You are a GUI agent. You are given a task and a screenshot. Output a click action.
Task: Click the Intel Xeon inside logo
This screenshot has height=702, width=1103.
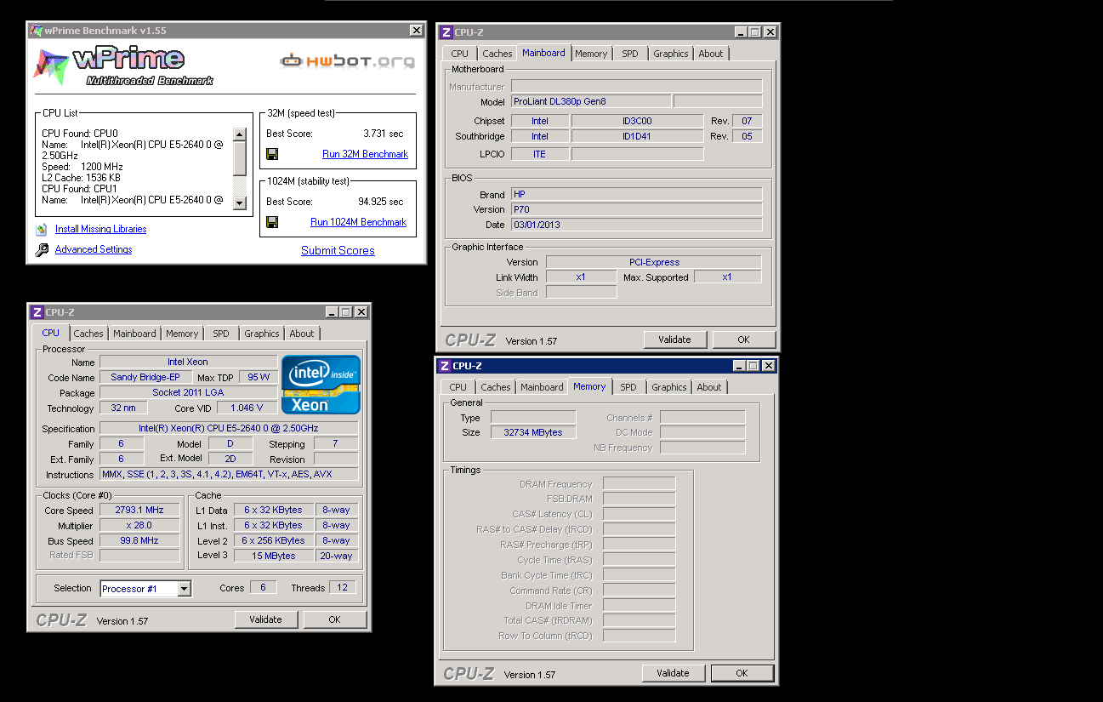tap(321, 385)
